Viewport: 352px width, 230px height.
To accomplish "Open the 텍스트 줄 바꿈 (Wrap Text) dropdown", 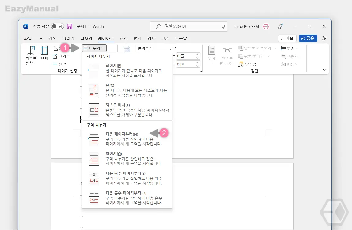I will [227, 56].
